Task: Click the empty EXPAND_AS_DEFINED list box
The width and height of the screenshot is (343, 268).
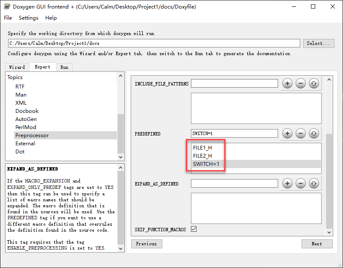Action: click(256, 208)
